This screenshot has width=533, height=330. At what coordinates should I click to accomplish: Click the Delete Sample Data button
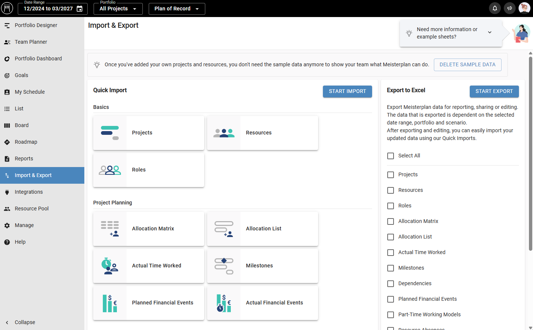point(468,64)
